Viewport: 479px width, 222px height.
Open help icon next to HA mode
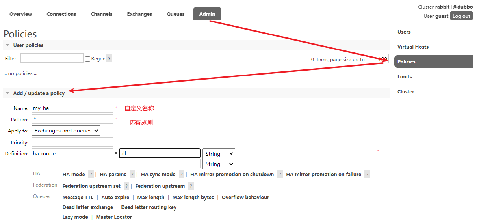coord(91,174)
